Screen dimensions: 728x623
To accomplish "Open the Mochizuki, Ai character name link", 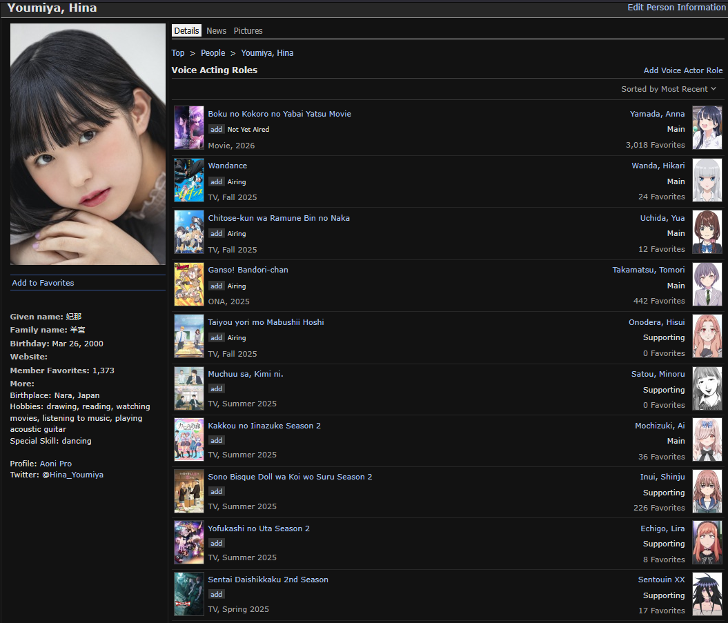I will pos(660,426).
